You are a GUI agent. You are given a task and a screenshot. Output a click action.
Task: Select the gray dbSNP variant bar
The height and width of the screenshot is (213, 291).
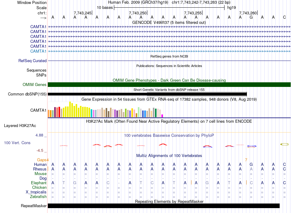(197, 92)
